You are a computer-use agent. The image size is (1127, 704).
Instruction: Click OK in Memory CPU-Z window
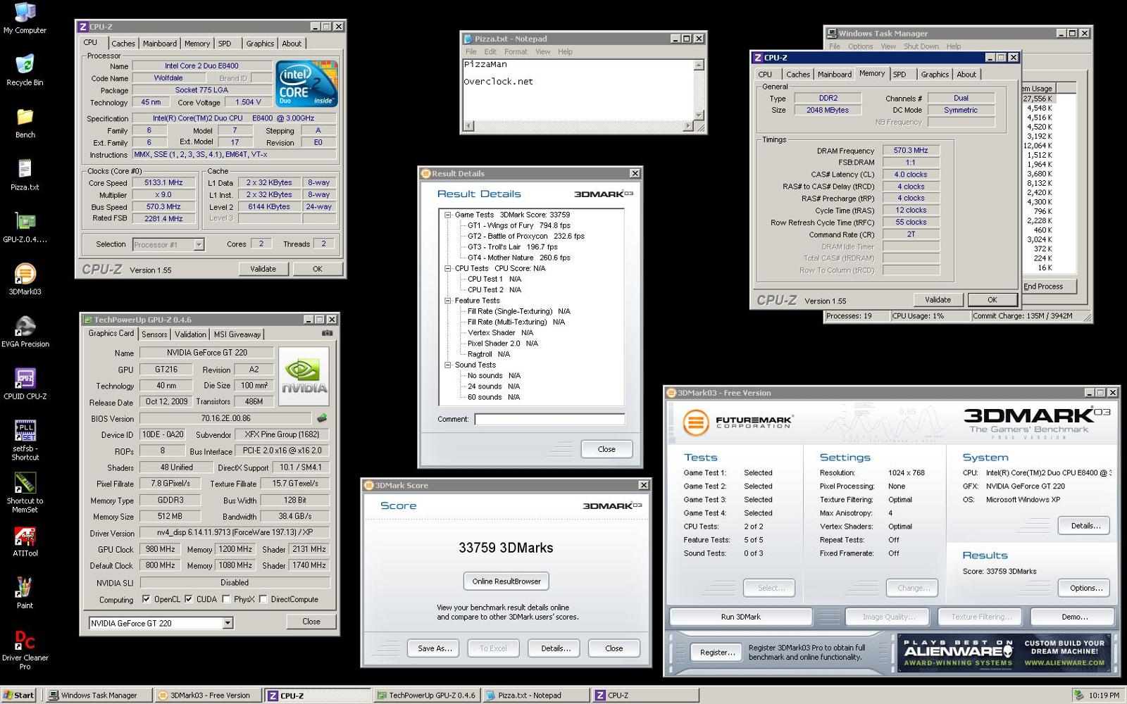coord(992,300)
